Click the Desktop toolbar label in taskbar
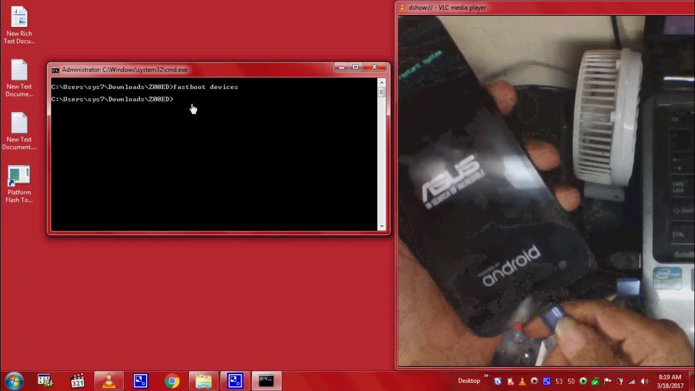This screenshot has width=695, height=391. click(469, 381)
